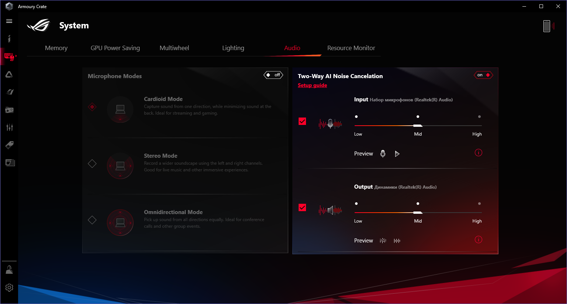Play the Input preview recording
The height and width of the screenshot is (304, 567).
pos(397,154)
